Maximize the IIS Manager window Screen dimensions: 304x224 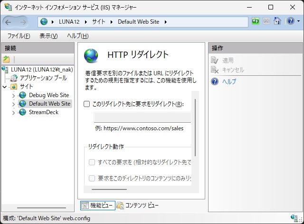[x=271, y=7]
